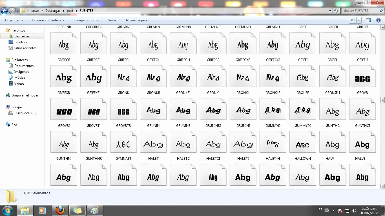Toggle the preview pane icon
Image resolution: width=385 pixels, height=216 pixels.
[x=368, y=20]
